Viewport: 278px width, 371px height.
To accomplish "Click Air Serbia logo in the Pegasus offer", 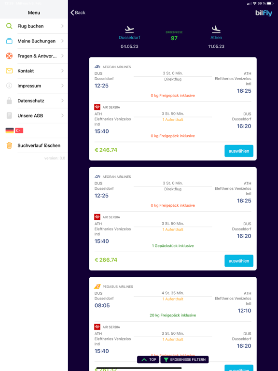I will [x=97, y=327].
